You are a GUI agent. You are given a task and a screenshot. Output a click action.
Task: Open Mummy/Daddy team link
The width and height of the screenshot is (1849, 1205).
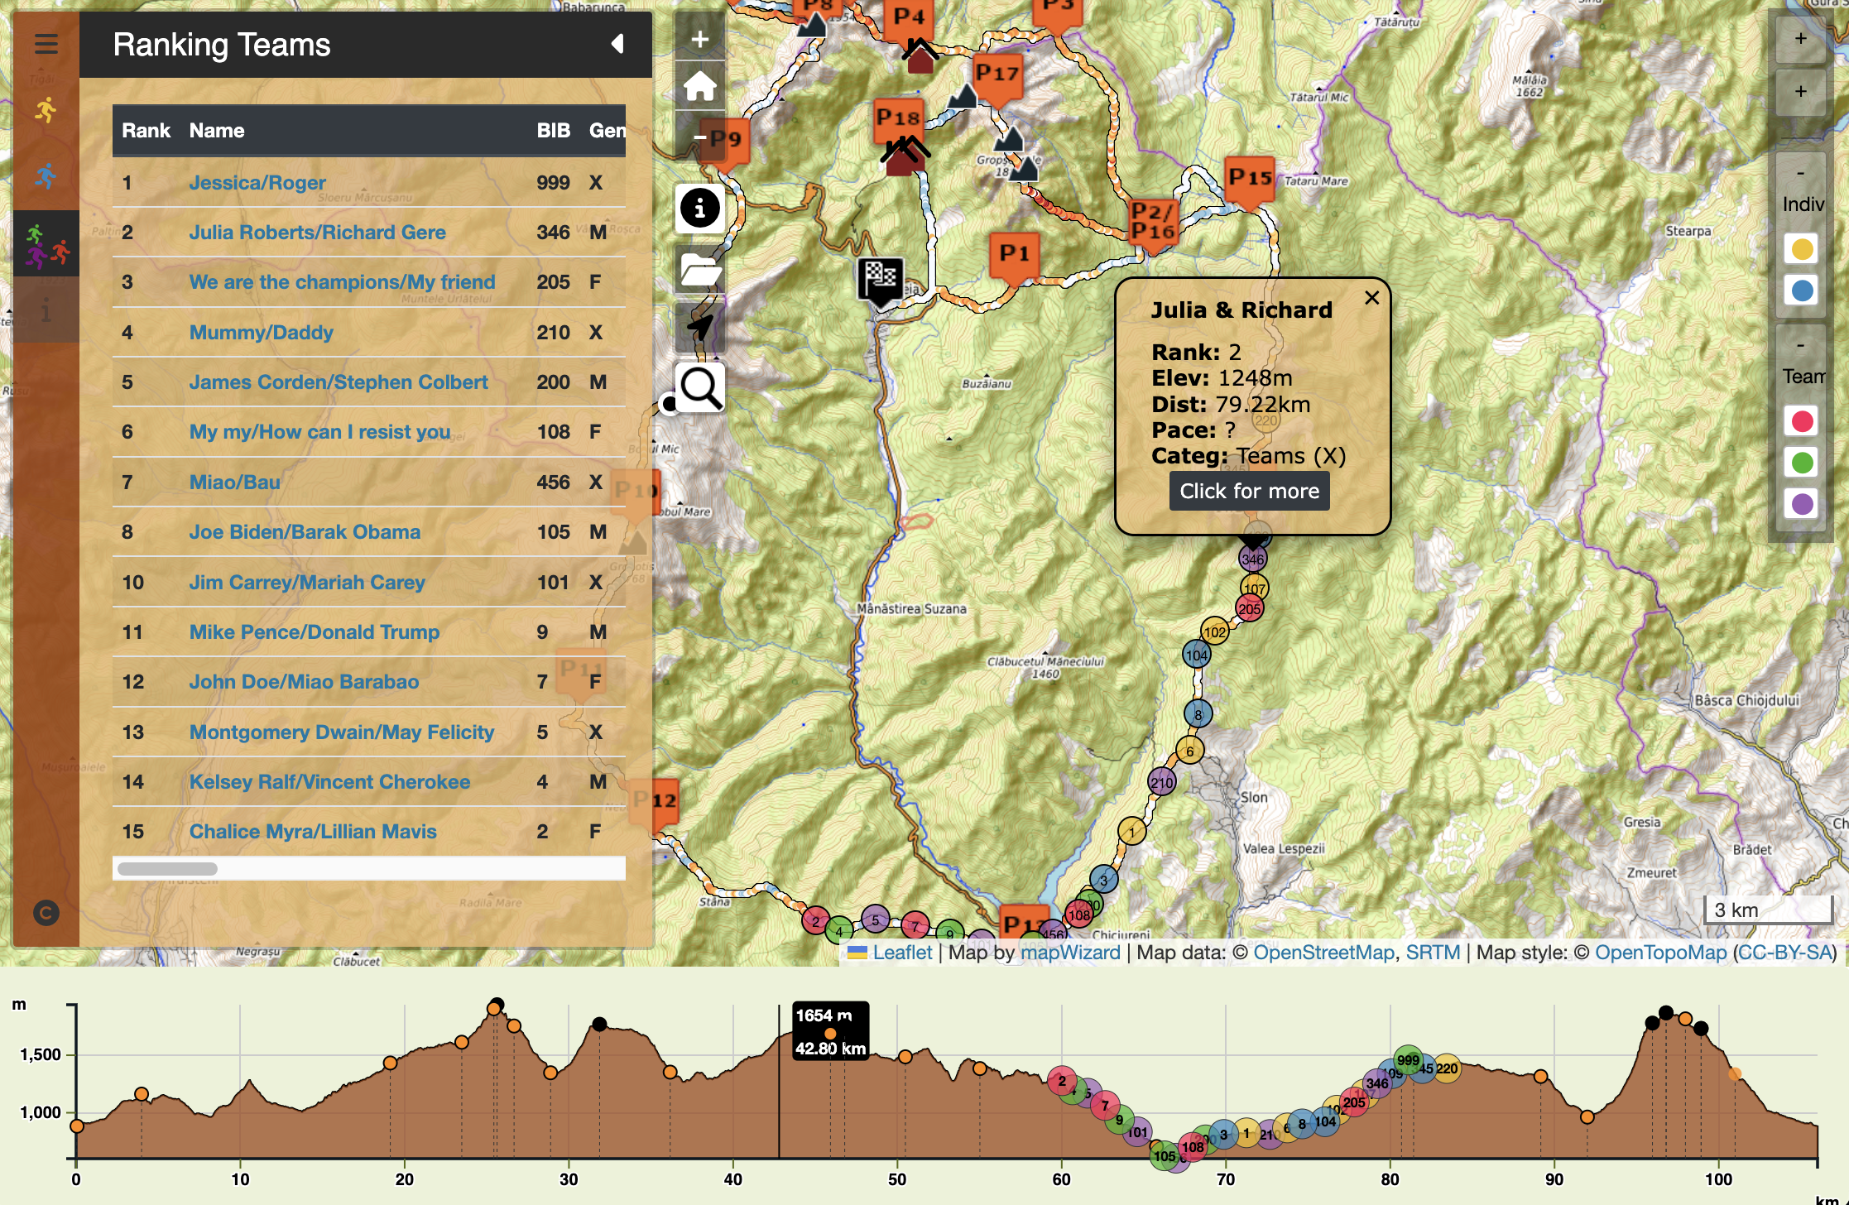pos(261,333)
